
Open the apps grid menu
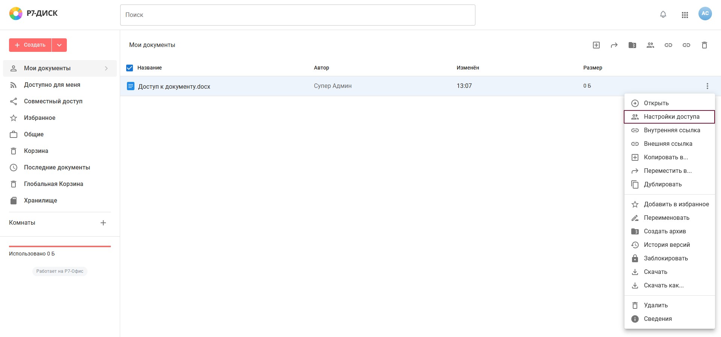[x=685, y=15]
